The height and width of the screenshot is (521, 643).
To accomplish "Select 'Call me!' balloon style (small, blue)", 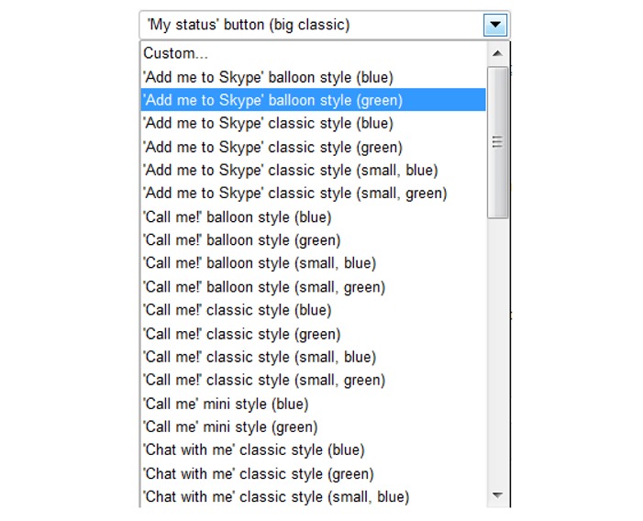I will 260,263.
